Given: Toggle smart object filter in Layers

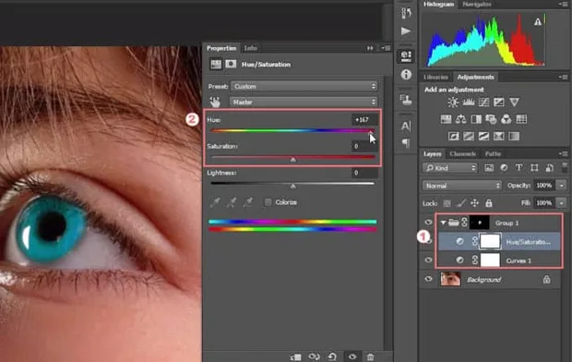Looking at the screenshot, I should click(549, 168).
